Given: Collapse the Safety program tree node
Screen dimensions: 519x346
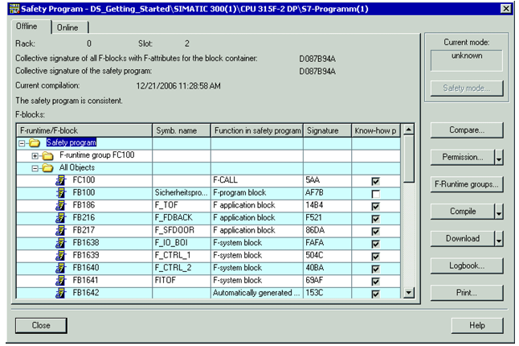Looking at the screenshot, I should pyautogui.click(x=22, y=143).
